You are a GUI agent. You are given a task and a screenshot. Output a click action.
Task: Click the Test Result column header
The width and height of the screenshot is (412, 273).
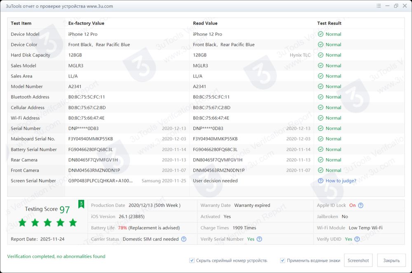tap(329, 23)
